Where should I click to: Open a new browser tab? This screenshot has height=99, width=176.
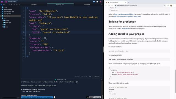tap(129, 2)
